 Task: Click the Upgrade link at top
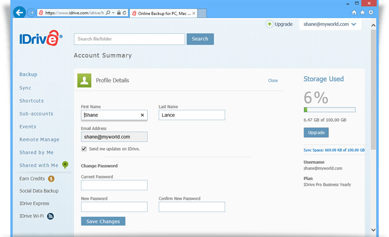pos(283,24)
